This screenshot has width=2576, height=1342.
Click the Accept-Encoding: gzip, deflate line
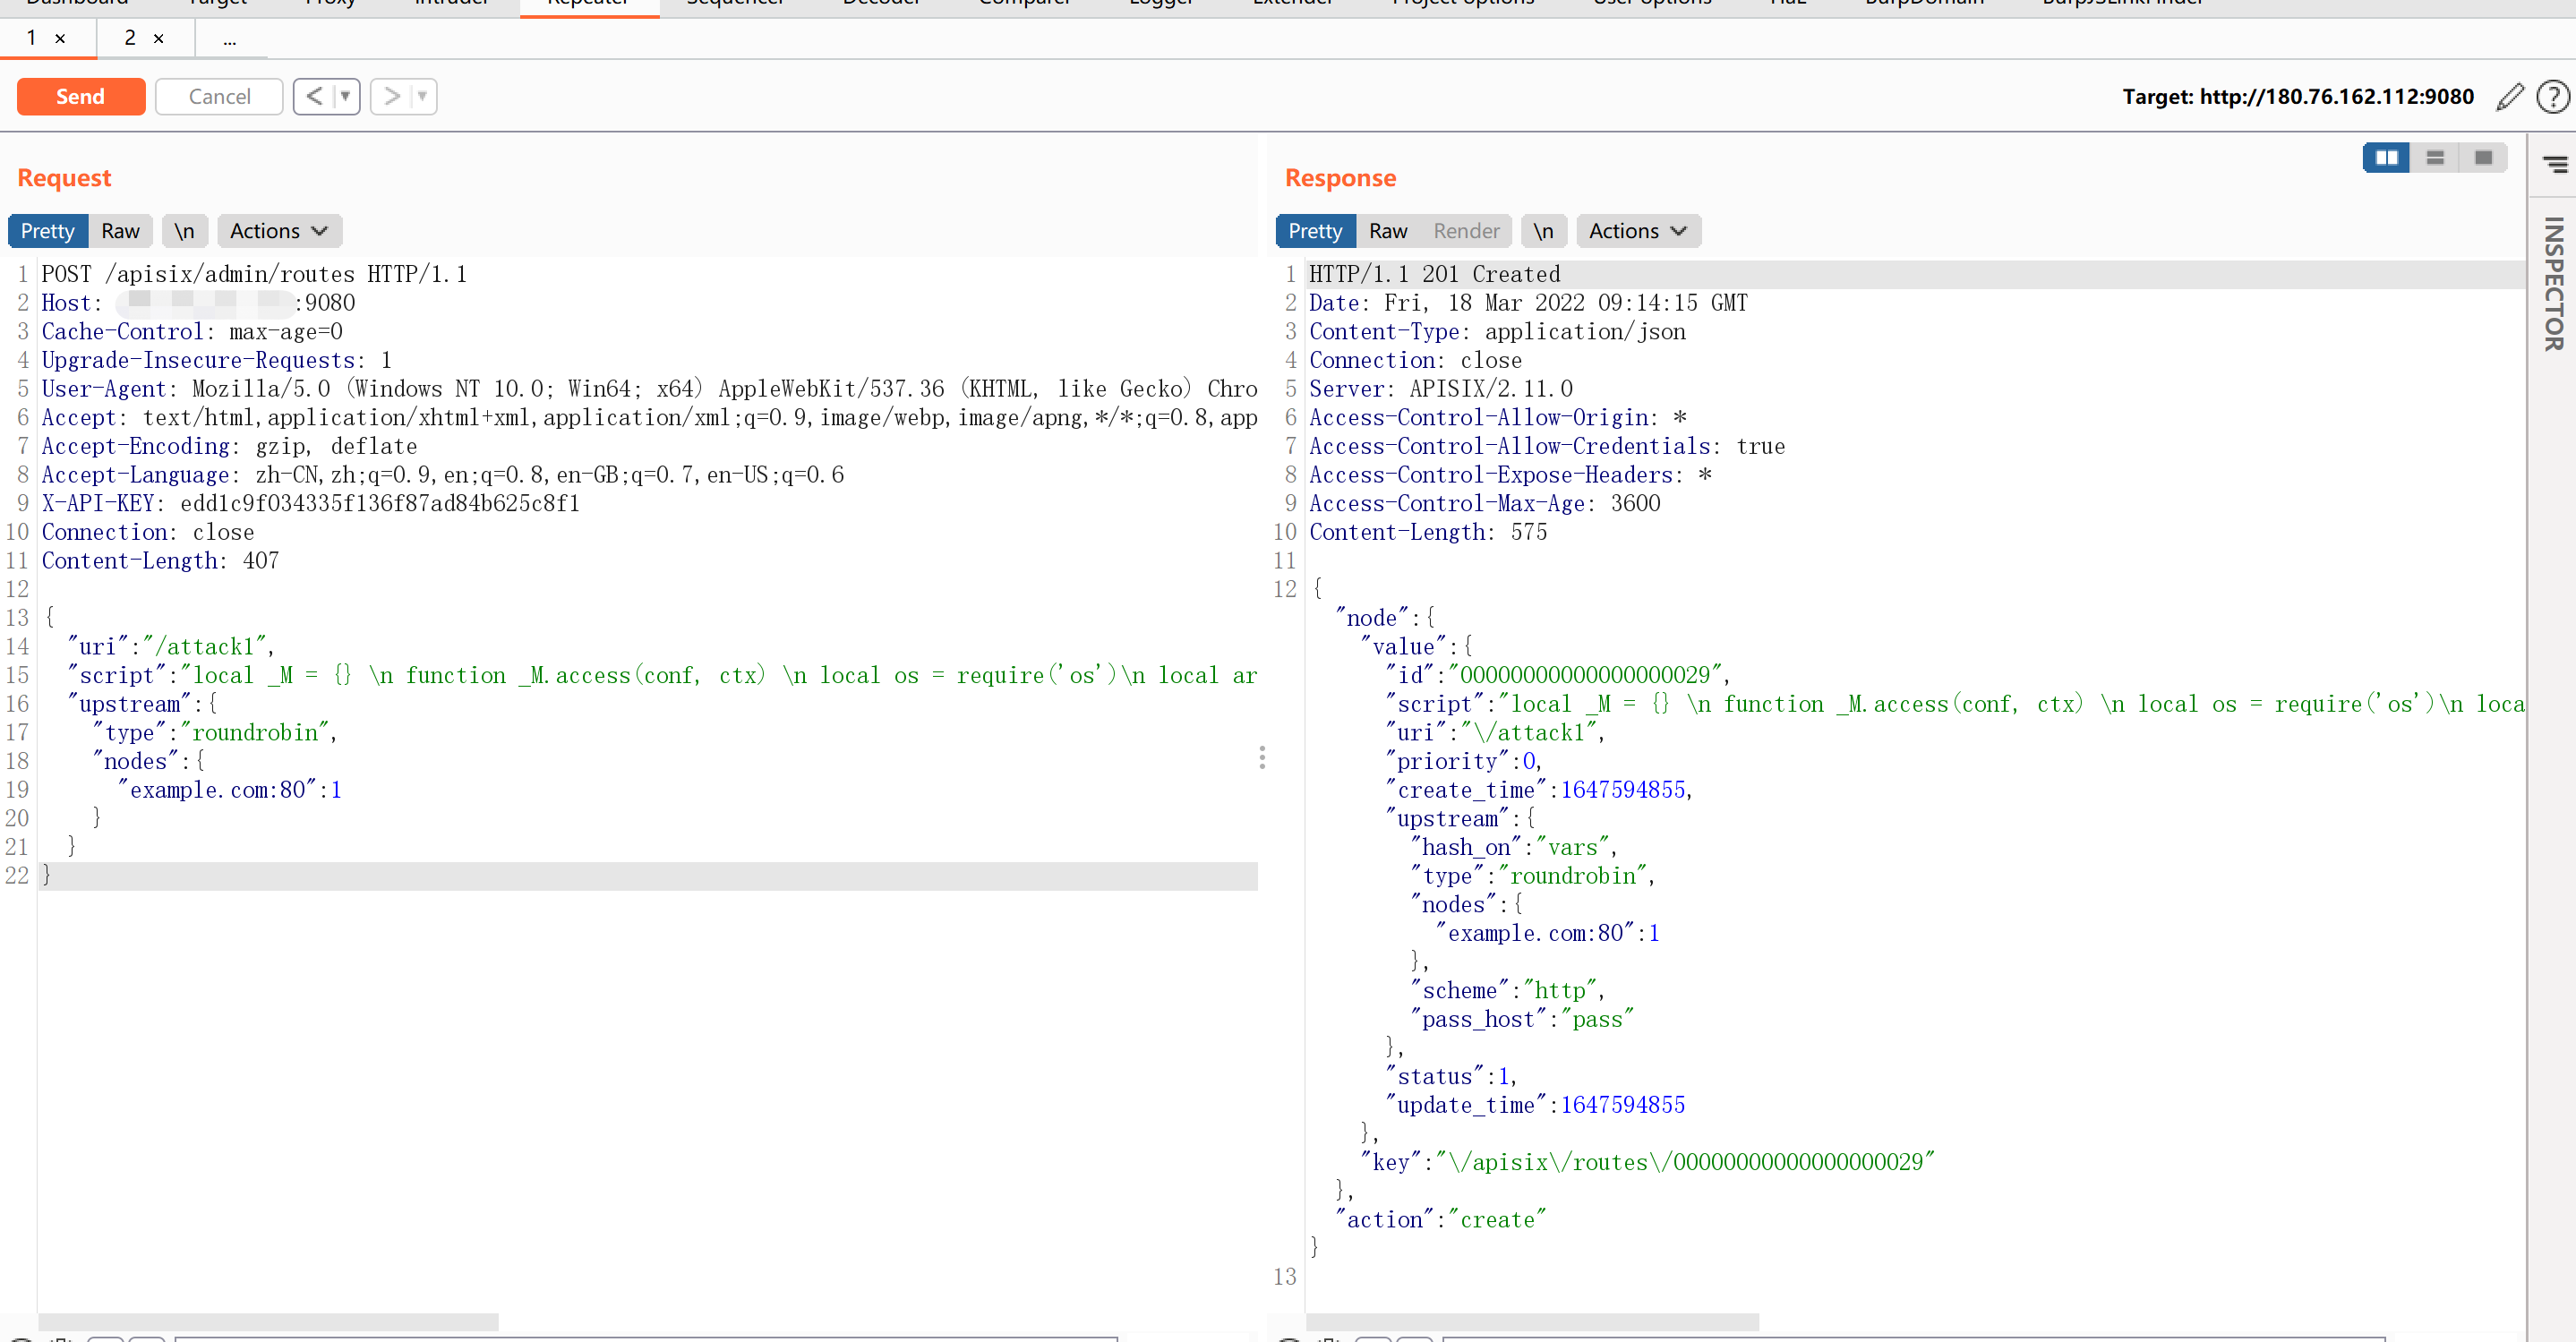[229, 446]
